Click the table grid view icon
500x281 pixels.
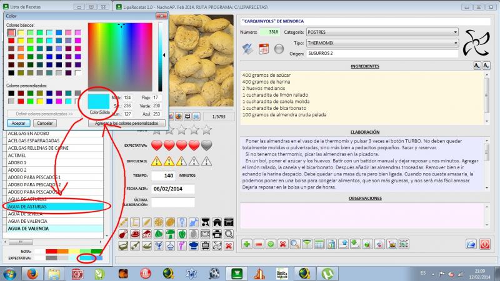click(x=319, y=244)
